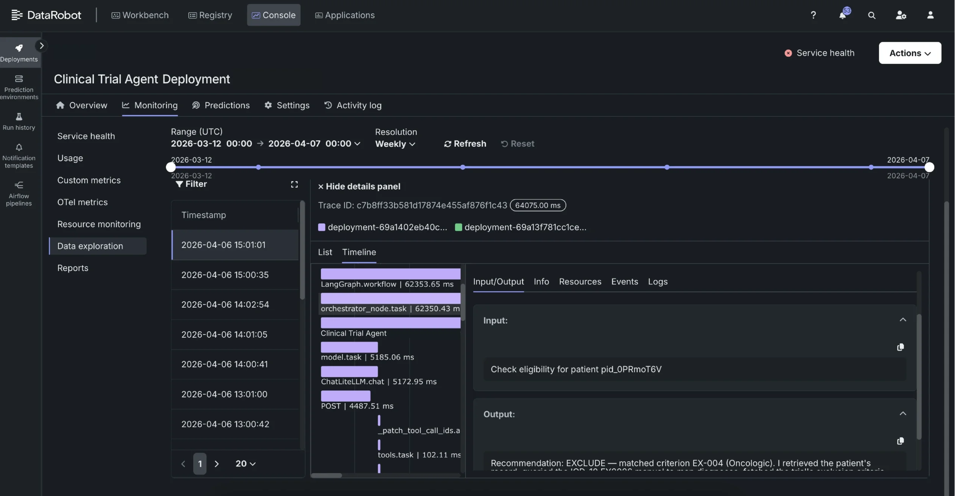Click the purple deployment-69a1402eb40c legend swatch
This screenshot has width=955, height=496.
click(x=322, y=227)
